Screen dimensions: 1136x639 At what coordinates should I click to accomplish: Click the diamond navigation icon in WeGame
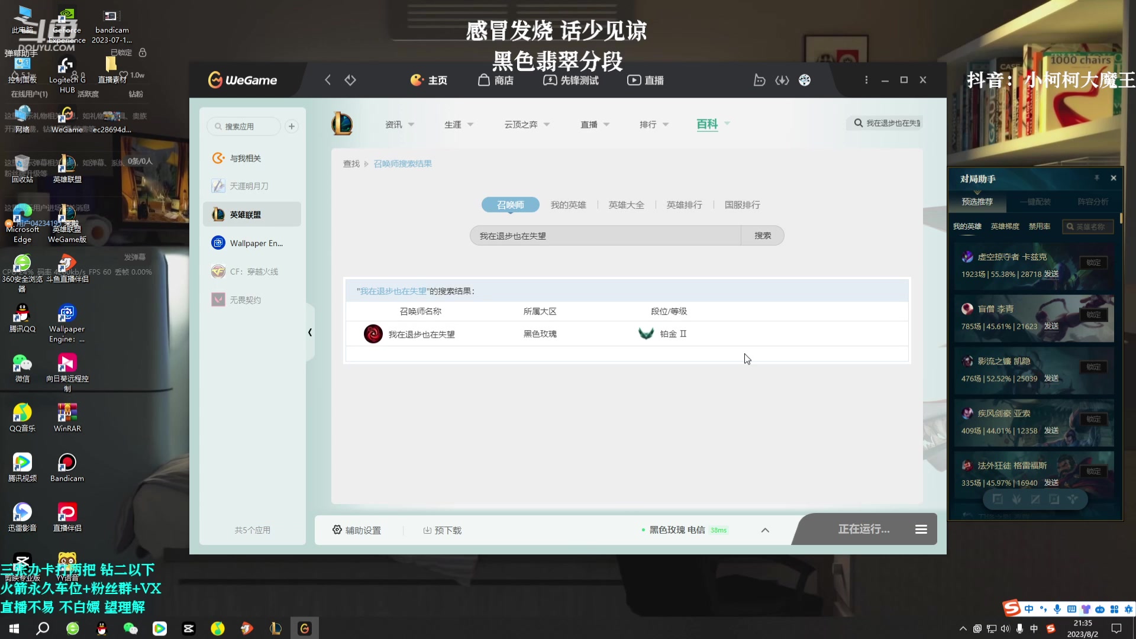coord(350,80)
